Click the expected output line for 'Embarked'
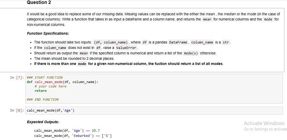 (x=73, y=136)
